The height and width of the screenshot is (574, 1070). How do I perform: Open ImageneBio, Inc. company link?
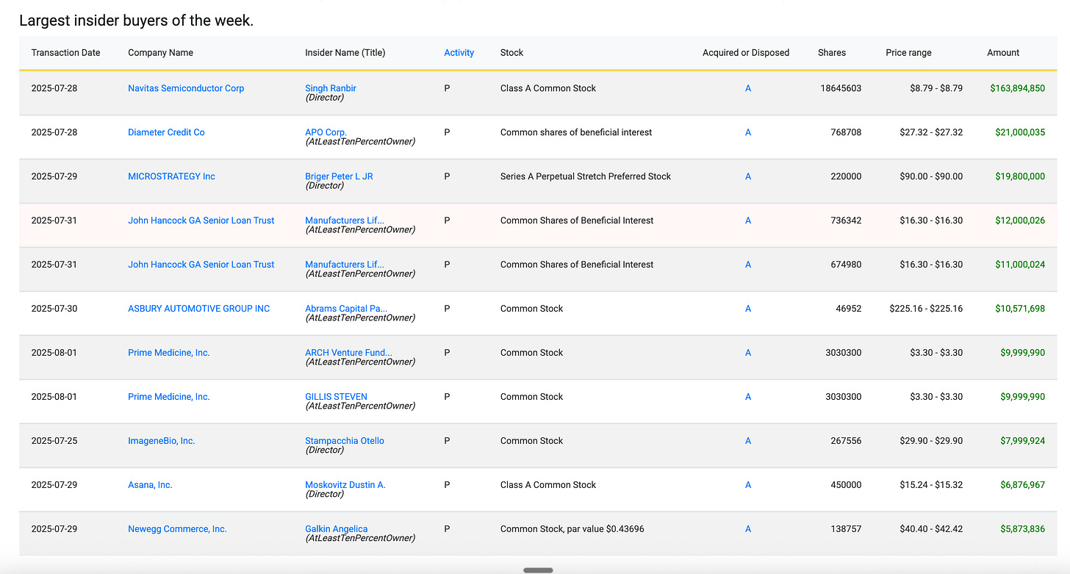tap(162, 441)
